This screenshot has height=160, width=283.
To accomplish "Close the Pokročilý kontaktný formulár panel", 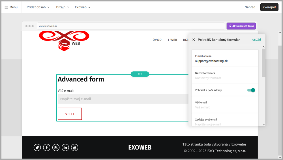I will click(x=194, y=40).
